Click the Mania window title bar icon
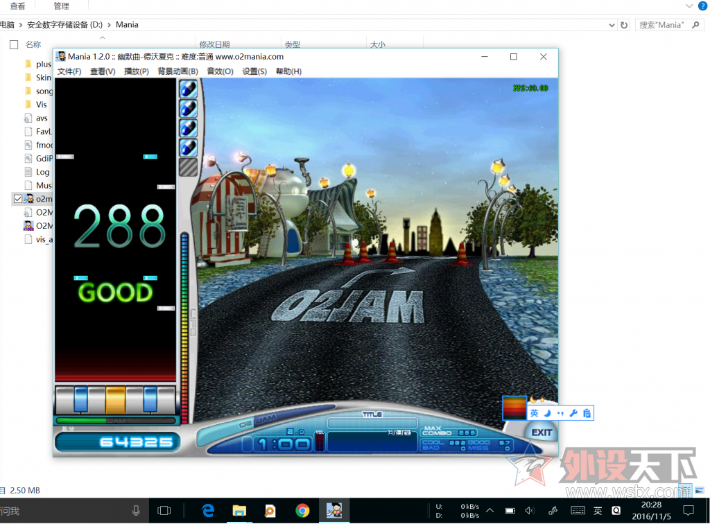Image resolution: width=710 pixels, height=524 pixels. tap(61, 57)
